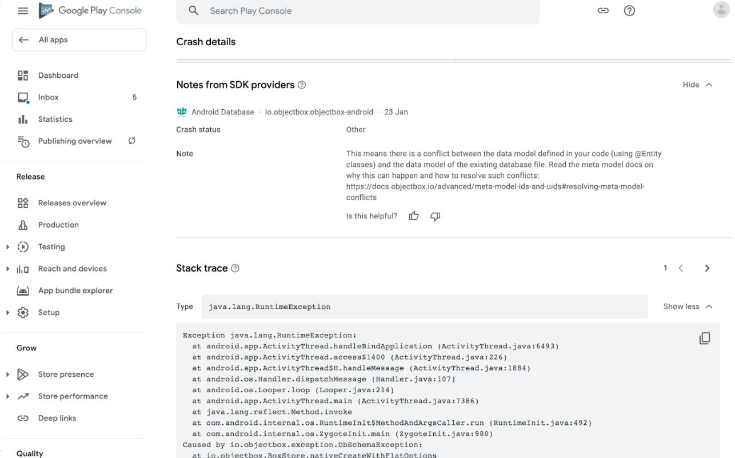The image size is (735, 458).
Task: Give thumbs up on SDK note helpfulness
Action: tap(413, 216)
